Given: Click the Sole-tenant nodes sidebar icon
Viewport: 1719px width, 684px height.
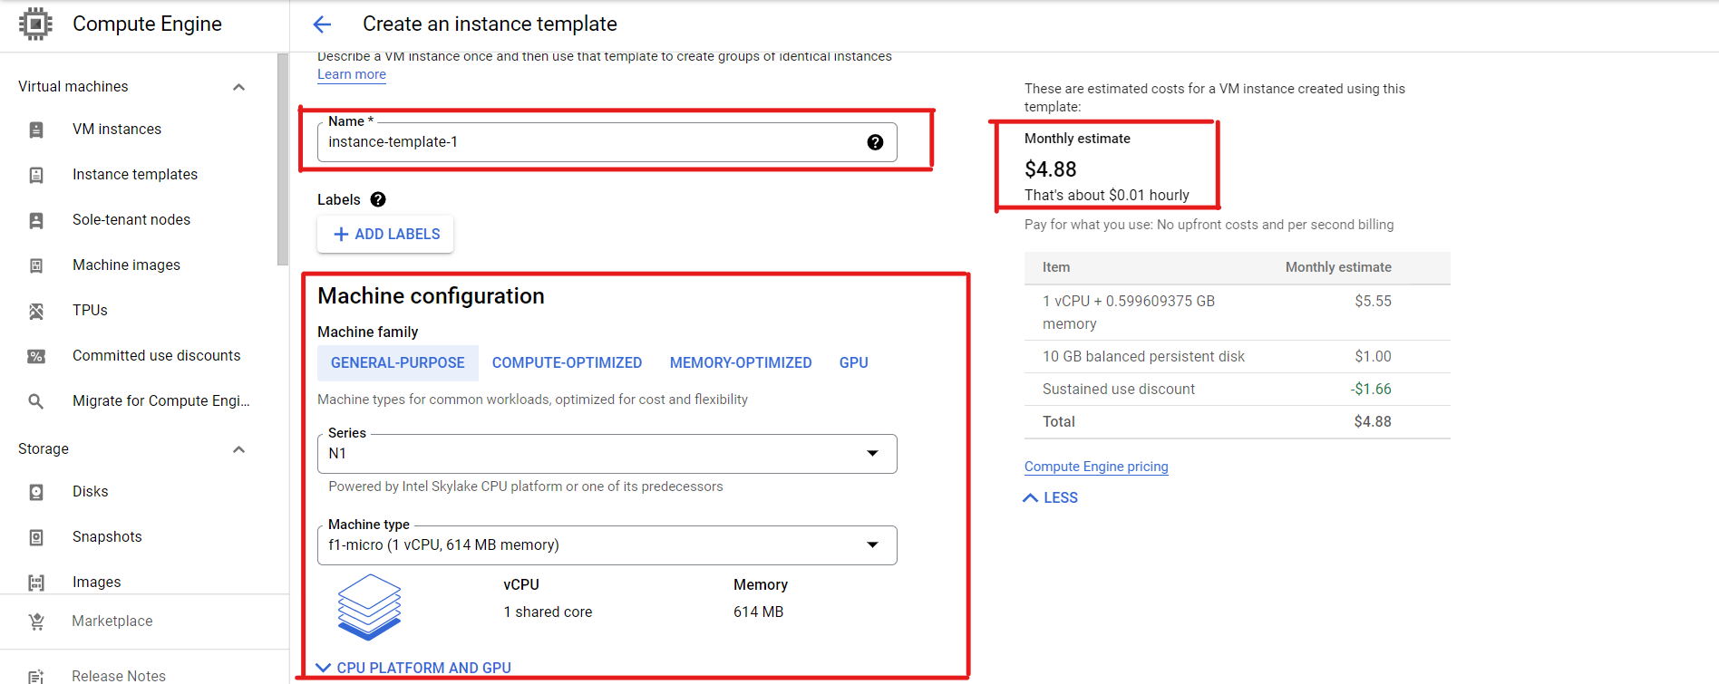Looking at the screenshot, I should coord(36,220).
